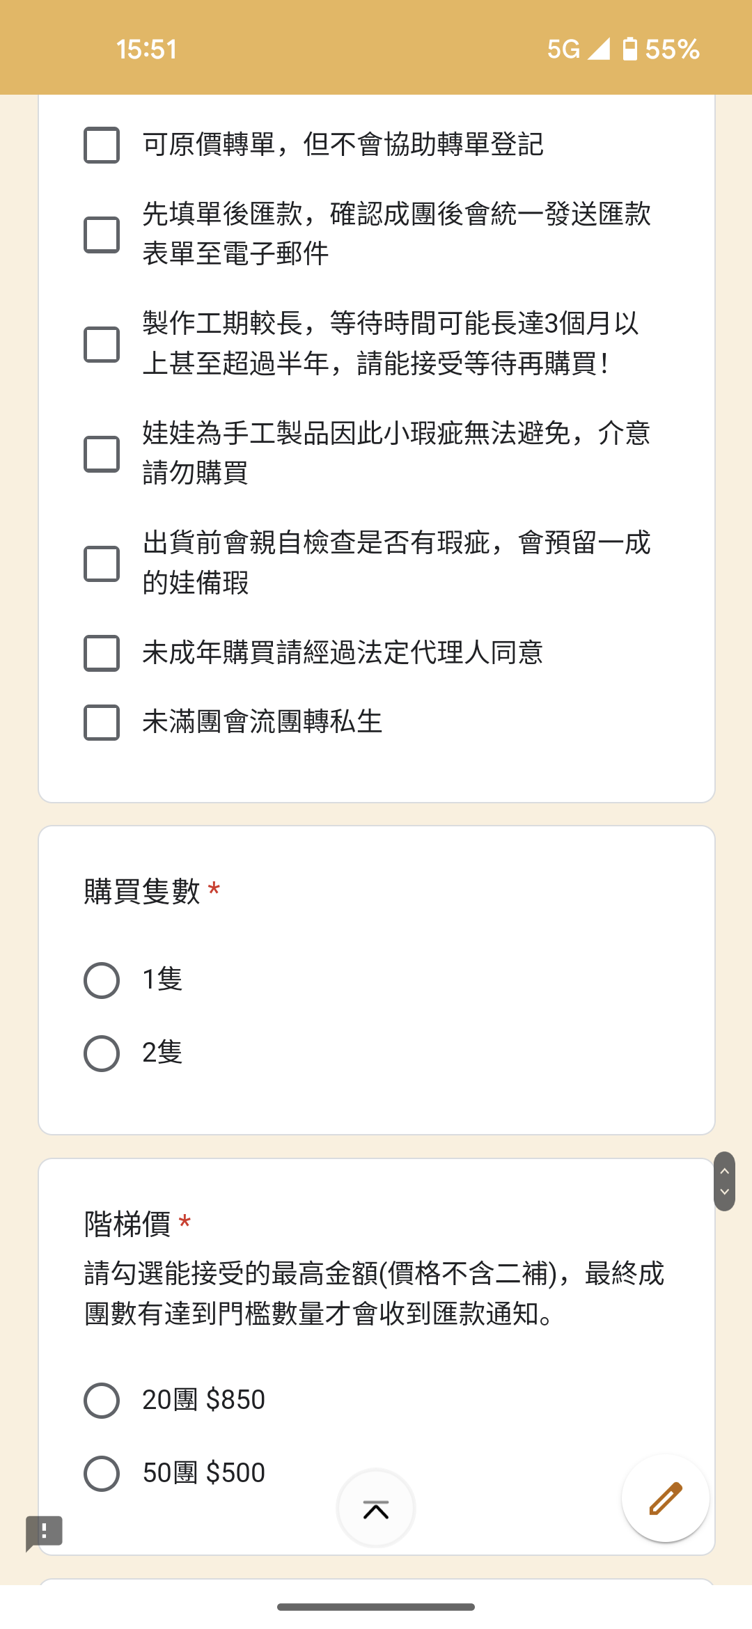The width and height of the screenshot is (752, 1629).
Task: Check the 未滿團會流團轉私生 checkbox
Action: 102,723
